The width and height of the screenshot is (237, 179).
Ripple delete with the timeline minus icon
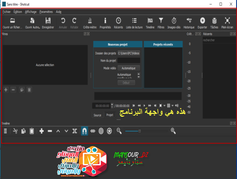point(50,131)
